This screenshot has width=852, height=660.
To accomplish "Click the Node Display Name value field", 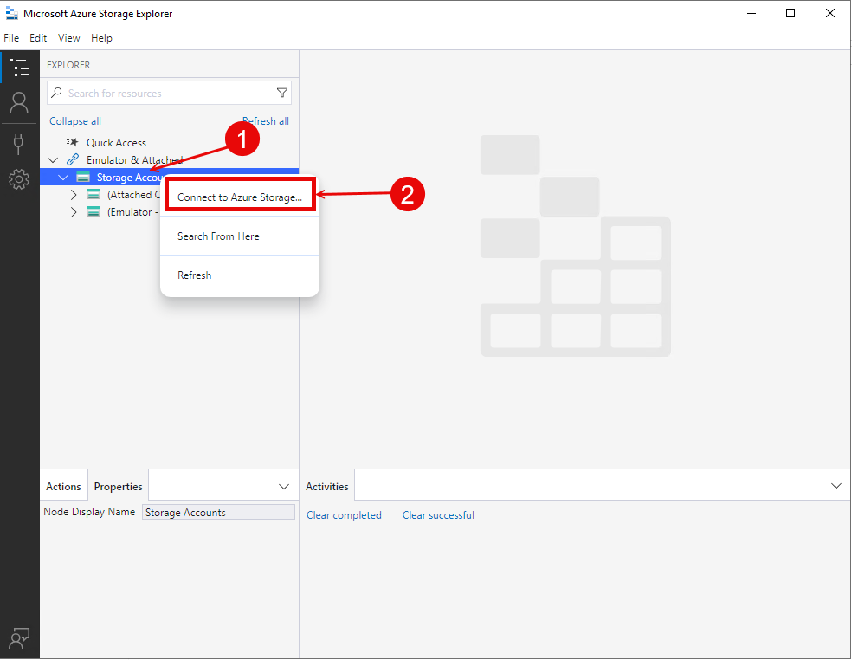I will coord(218,513).
